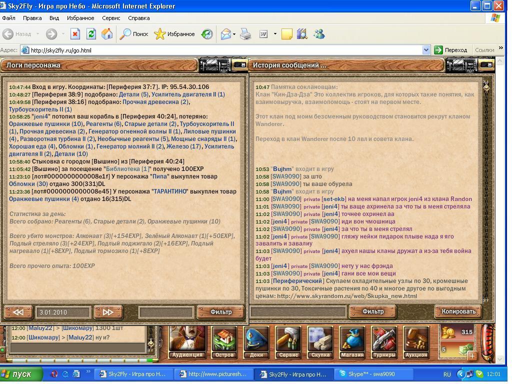Open the Остров island icon
512x384 pixels.
(x=224, y=342)
